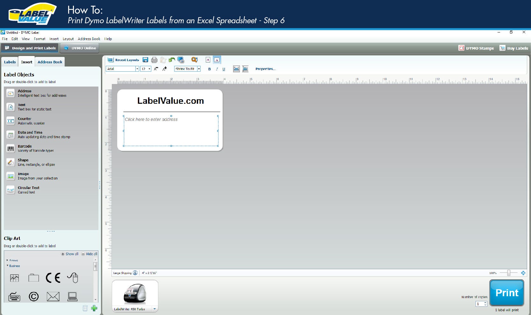
Task: Select the copyright symbol clip art
Action: 33,297
